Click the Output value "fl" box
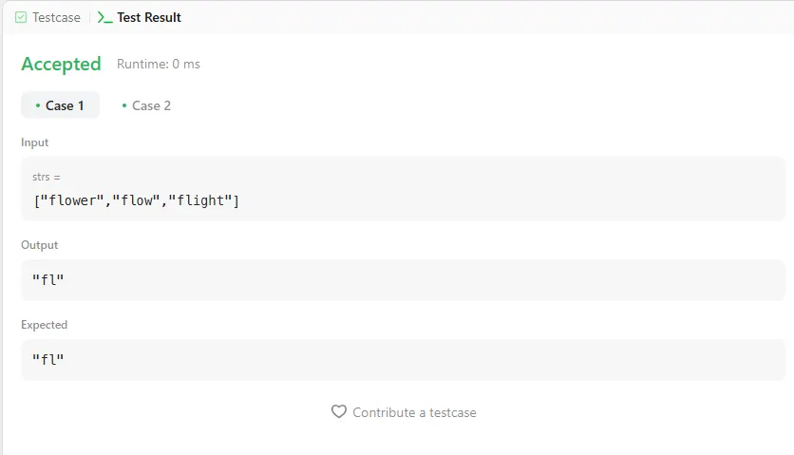 tap(403, 280)
